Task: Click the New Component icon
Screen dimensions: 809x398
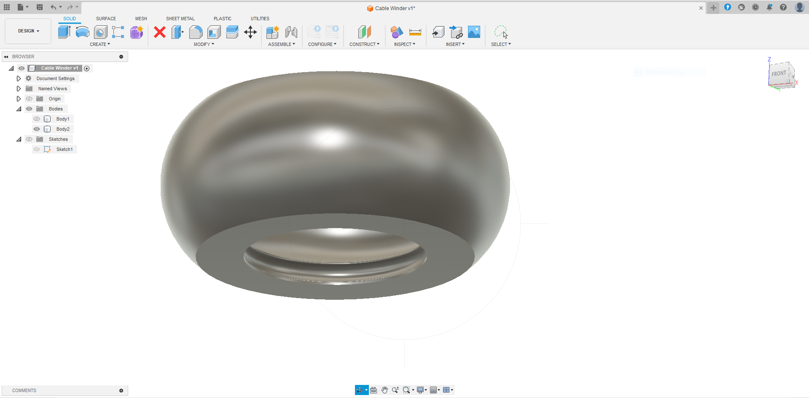Action: coord(273,32)
